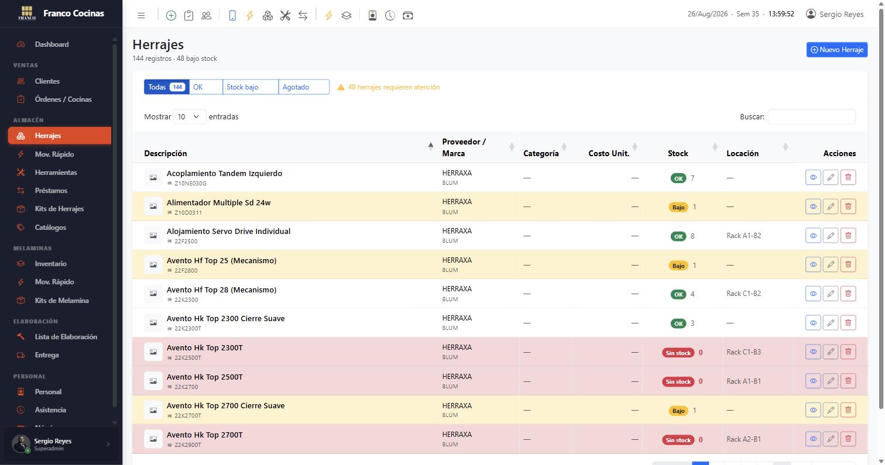Click the Catálogos tag icon in the sidebar
The height and width of the screenshot is (465, 885).
point(21,228)
